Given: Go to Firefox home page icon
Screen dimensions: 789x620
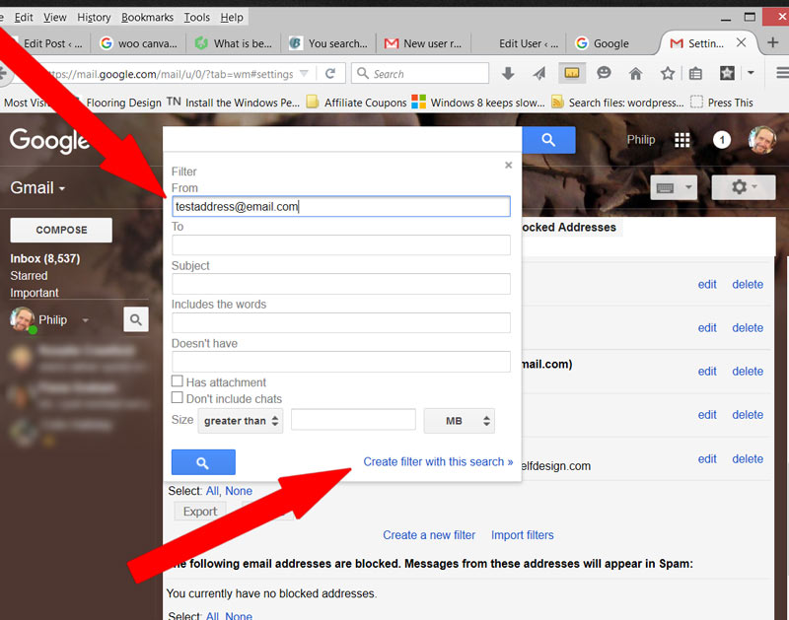Looking at the screenshot, I should (635, 74).
